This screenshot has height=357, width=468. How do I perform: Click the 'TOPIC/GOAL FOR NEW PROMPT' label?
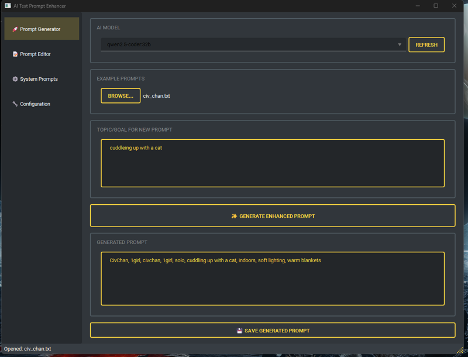point(135,129)
